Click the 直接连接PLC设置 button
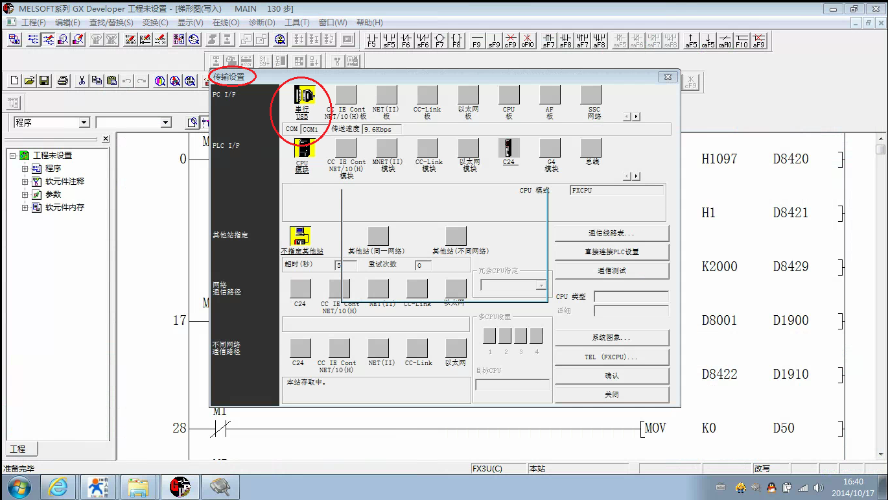The height and width of the screenshot is (500, 888). tap(612, 252)
